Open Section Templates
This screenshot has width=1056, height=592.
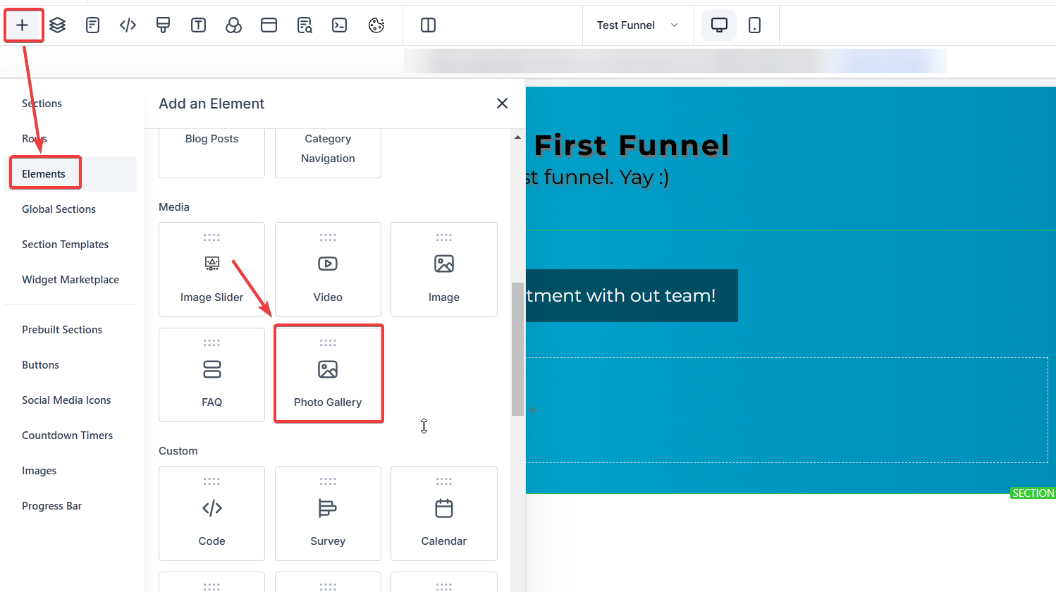(x=65, y=245)
